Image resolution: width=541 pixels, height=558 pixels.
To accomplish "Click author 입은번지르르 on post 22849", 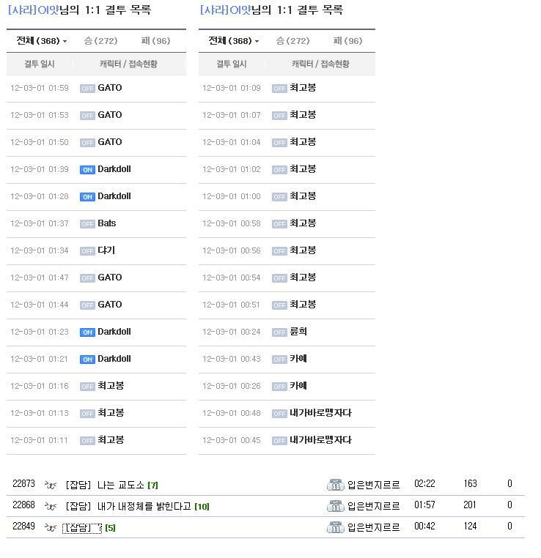I will pos(373,527).
